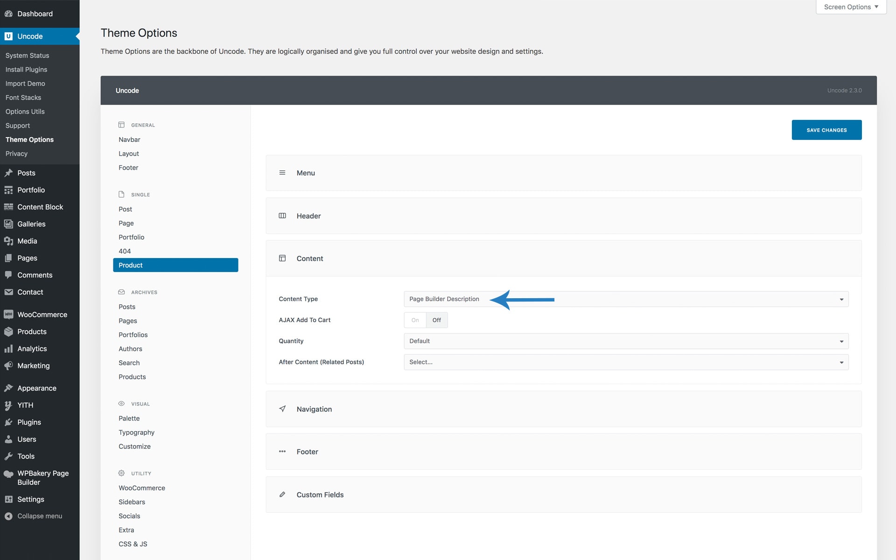
Task: Open the Typography options tab
Action: [x=136, y=433]
